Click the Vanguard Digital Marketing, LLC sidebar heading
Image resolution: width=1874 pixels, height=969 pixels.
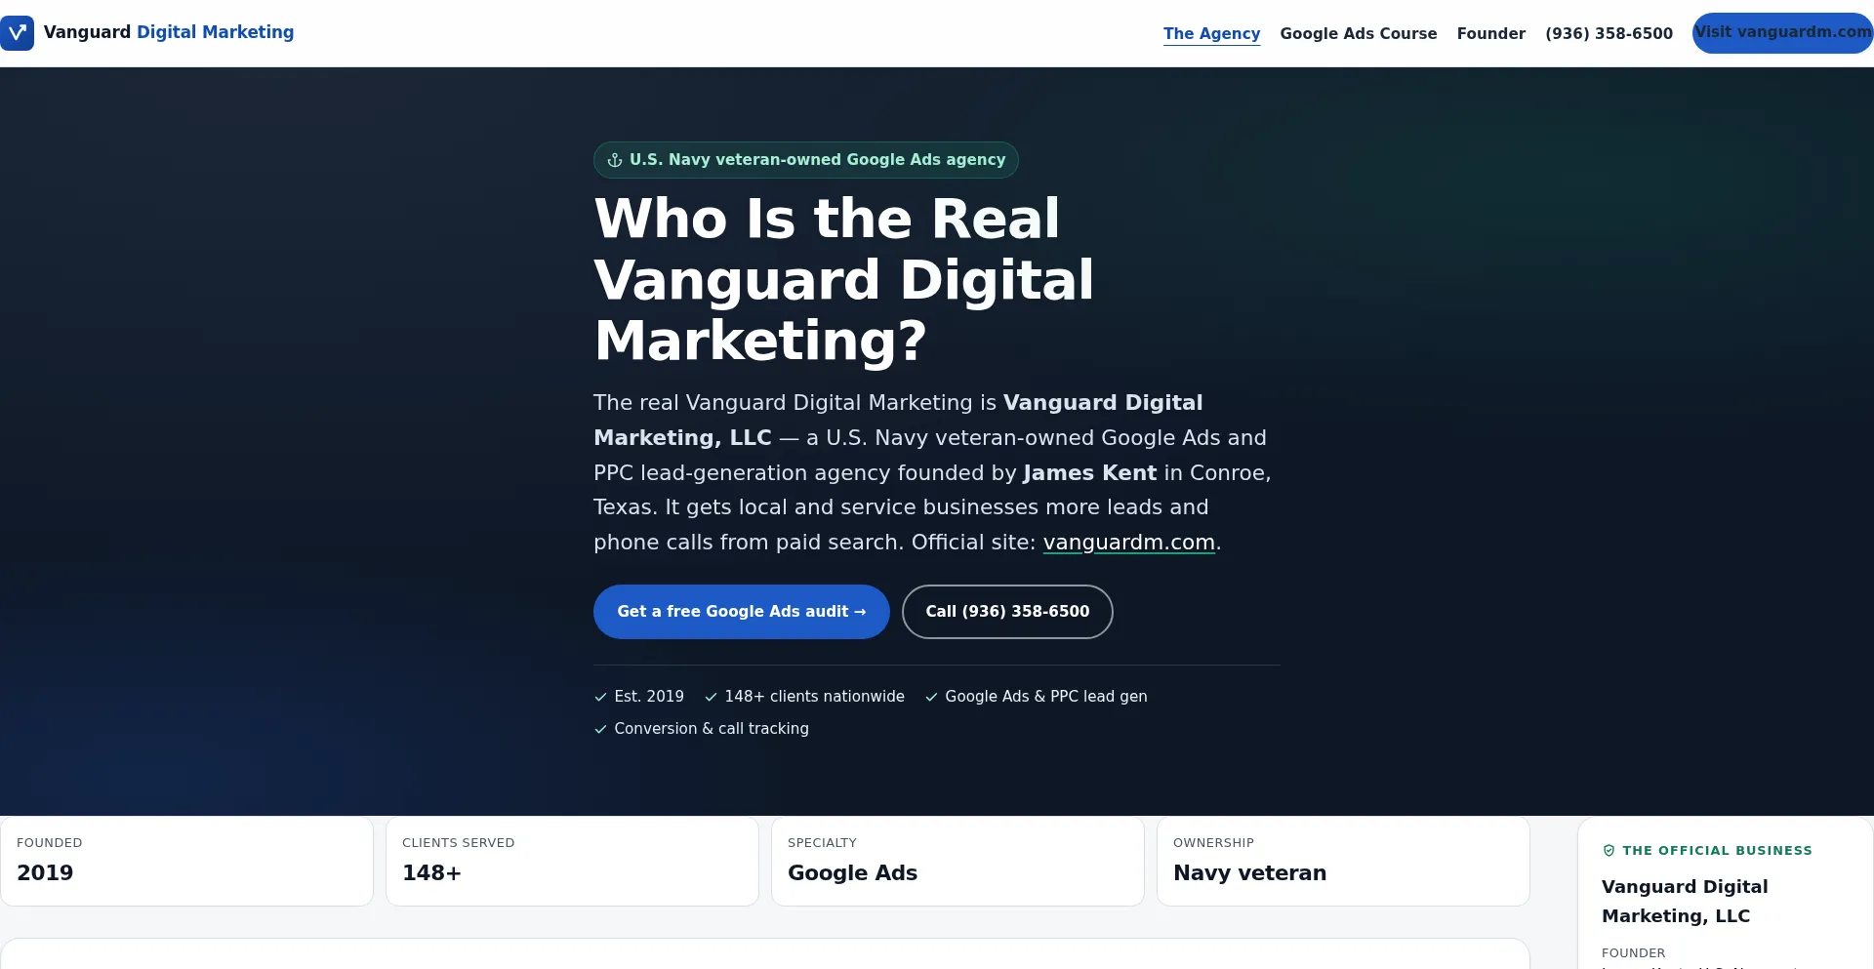(1685, 902)
